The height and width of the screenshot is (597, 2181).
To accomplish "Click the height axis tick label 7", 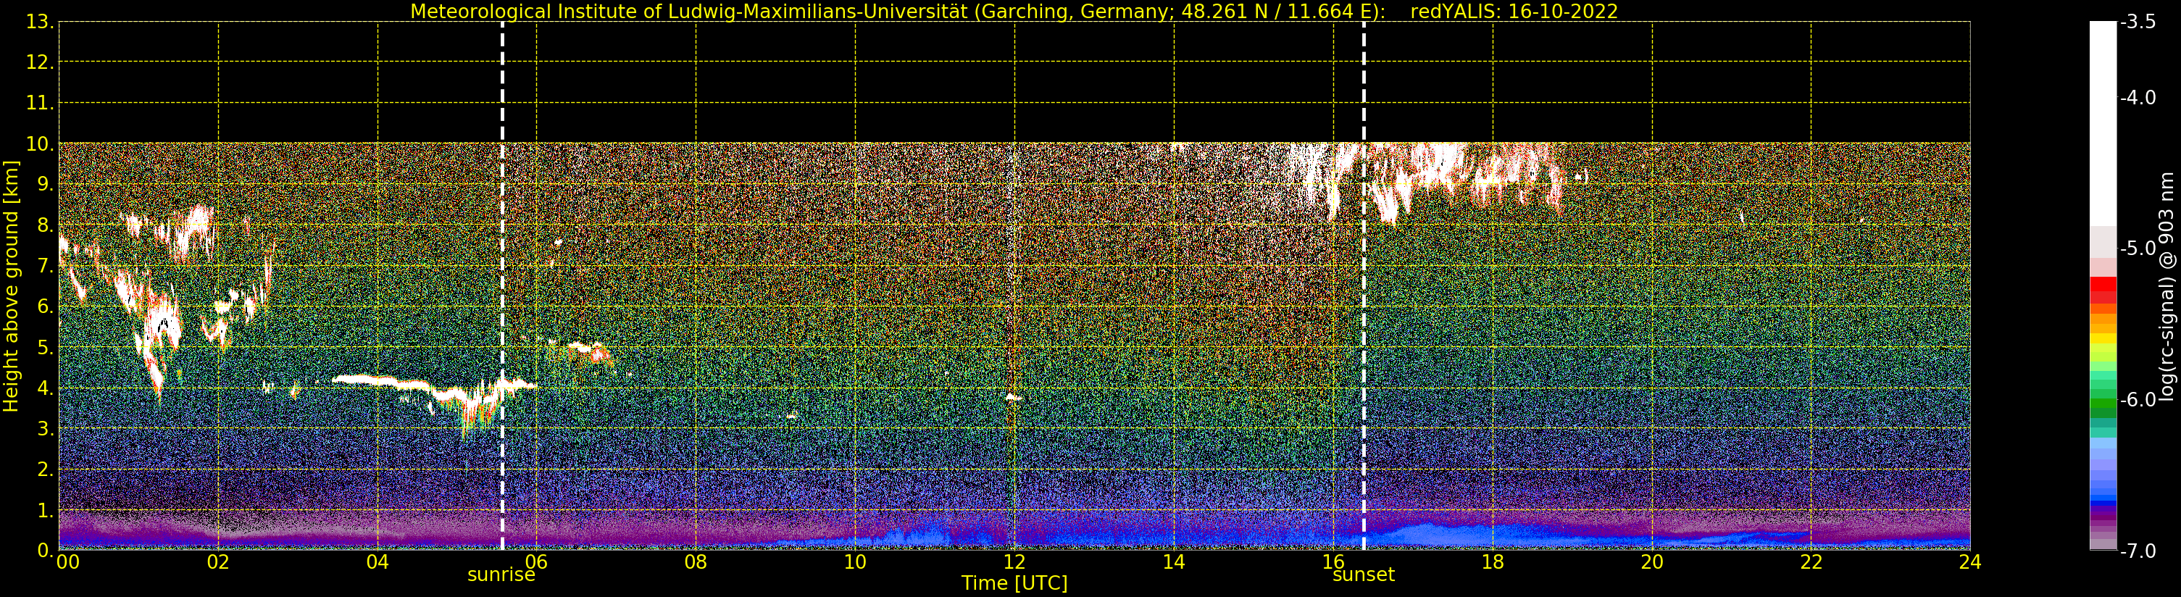I will click(x=45, y=266).
